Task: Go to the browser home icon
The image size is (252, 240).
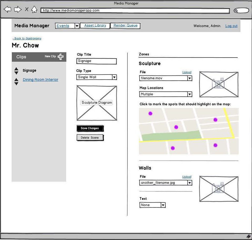Action: [34, 9]
